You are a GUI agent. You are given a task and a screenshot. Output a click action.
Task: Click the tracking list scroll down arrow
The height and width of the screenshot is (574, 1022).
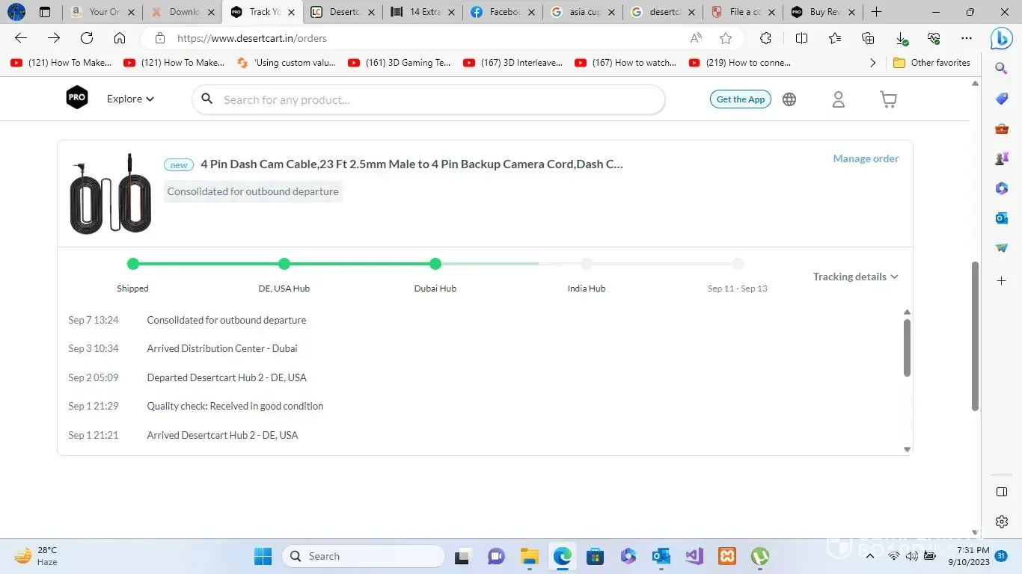coord(907,449)
